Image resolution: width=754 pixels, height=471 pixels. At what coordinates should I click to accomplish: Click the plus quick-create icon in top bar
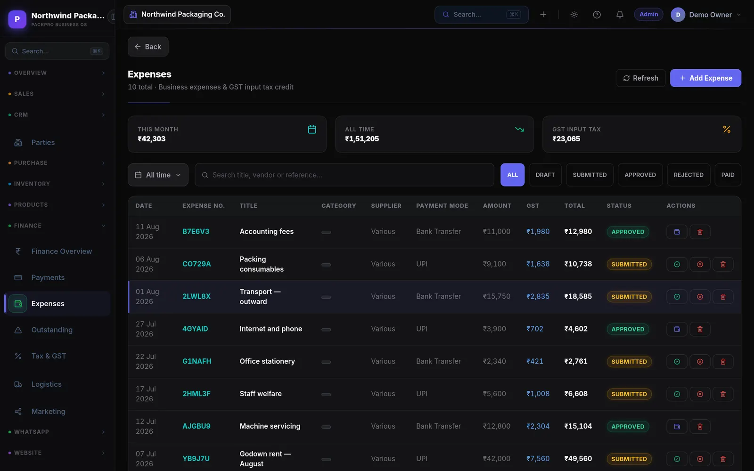(x=543, y=15)
